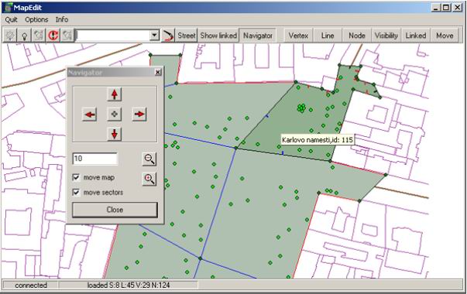Screen dimensions: 467x294
Task: Toggle the Navigator toolbar button
Action: click(258, 36)
